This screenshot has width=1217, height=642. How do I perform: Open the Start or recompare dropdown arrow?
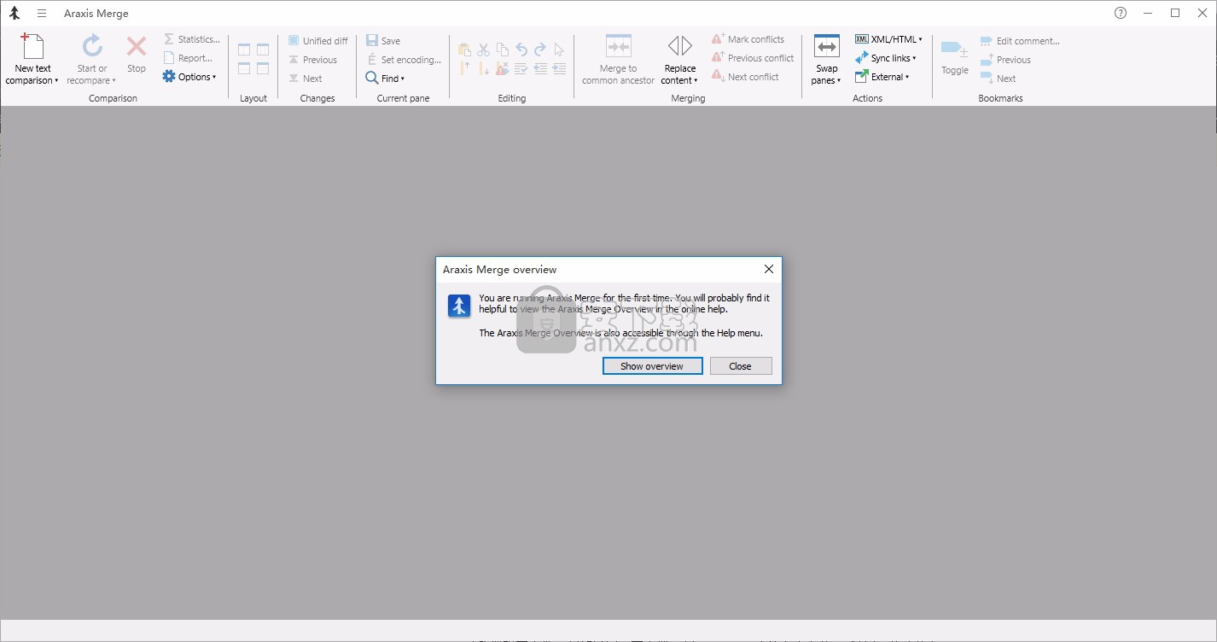click(114, 81)
